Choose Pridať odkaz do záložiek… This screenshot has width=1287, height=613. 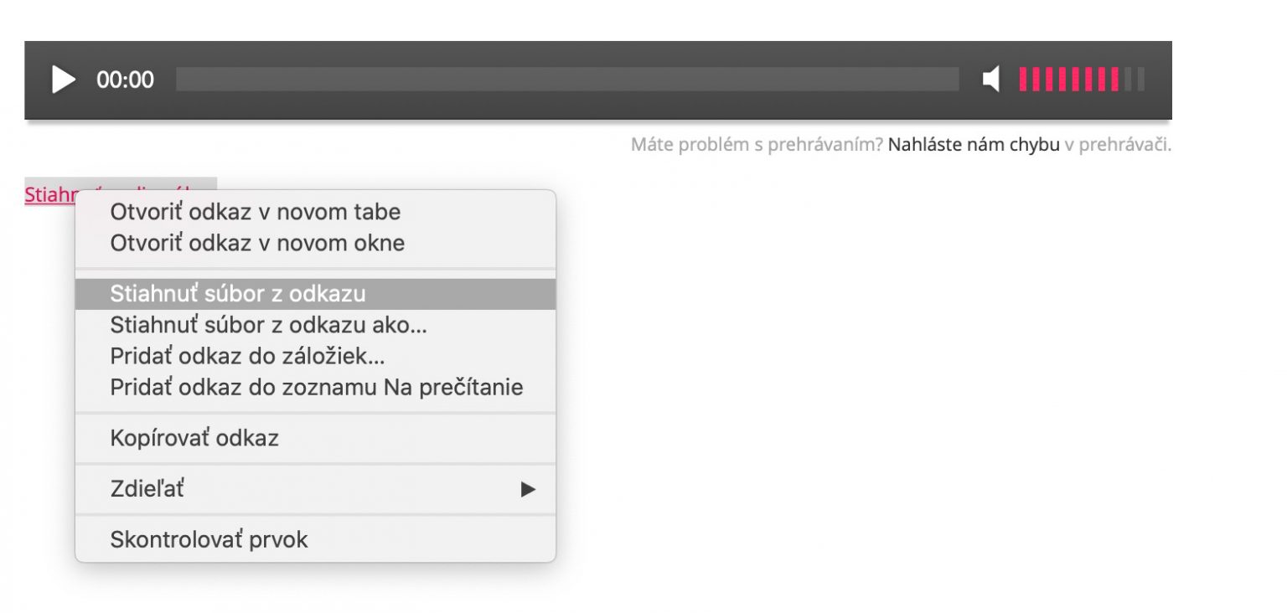pos(247,356)
